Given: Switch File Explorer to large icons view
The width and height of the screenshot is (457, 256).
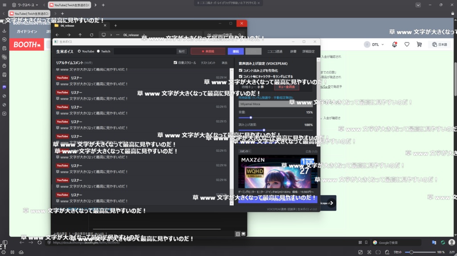Looking at the screenshot, I should (x=243, y=234).
